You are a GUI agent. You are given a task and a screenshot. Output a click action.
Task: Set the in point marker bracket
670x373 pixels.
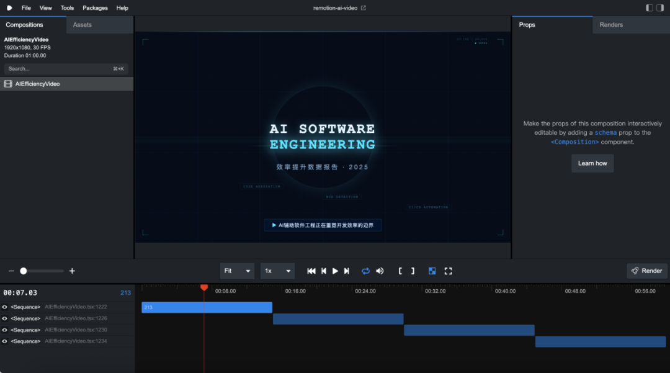(x=401, y=271)
